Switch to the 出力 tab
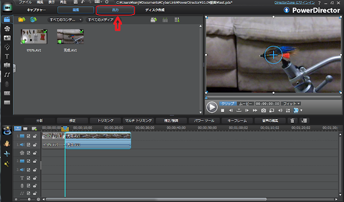This screenshot has width=344, height=202. (x=116, y=10)
